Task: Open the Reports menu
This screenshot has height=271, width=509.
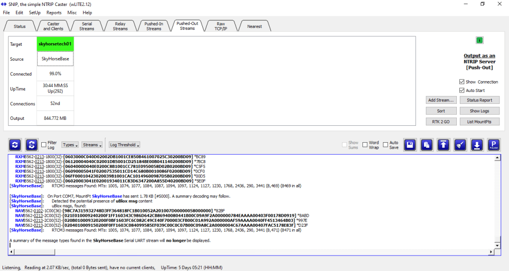Action: click(54, 12)
